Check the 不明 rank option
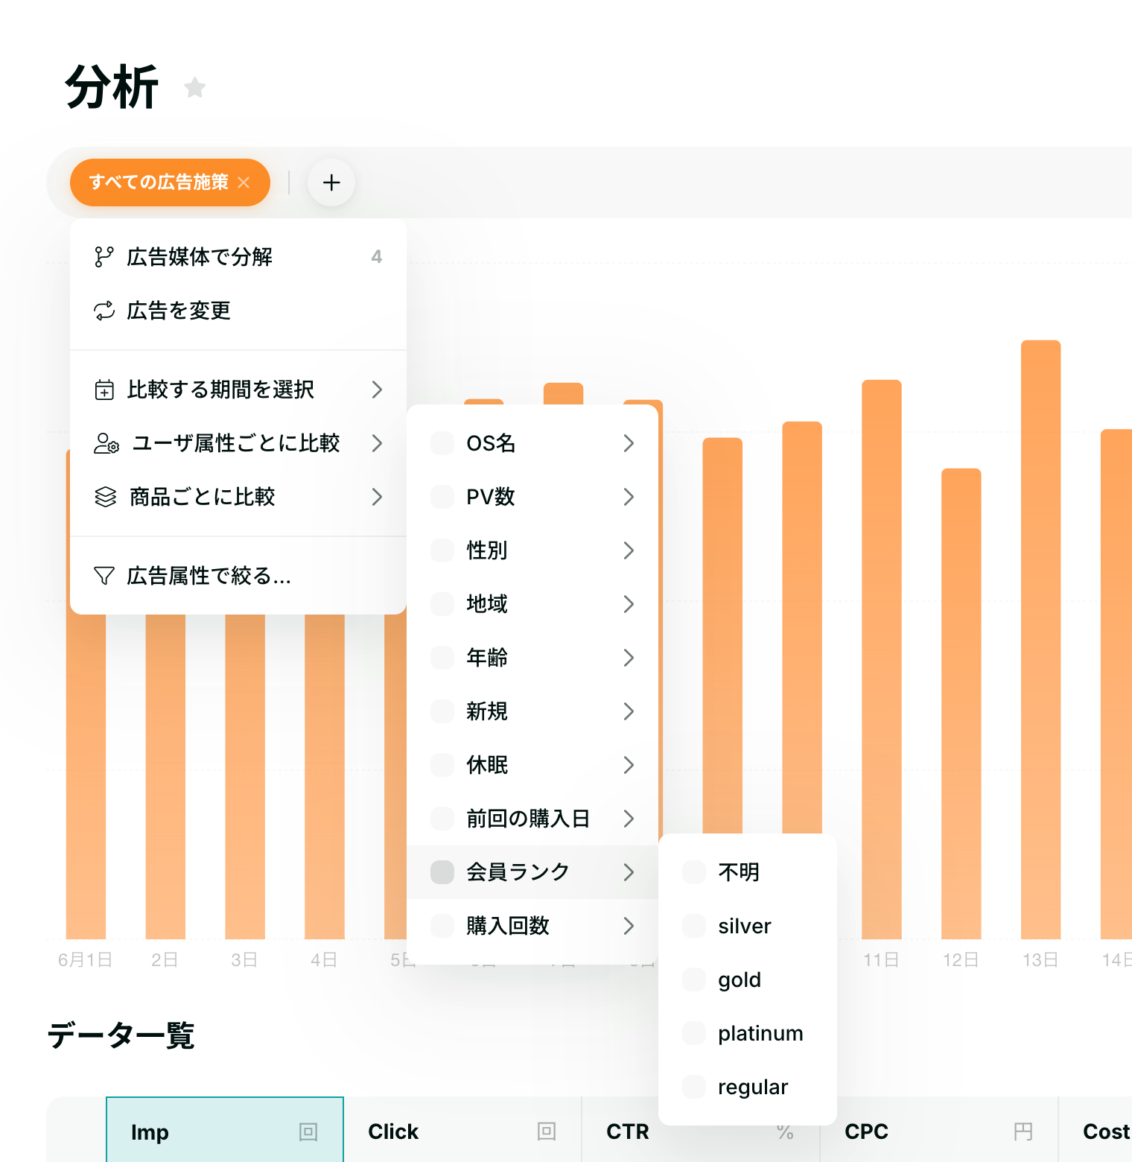 pyautogui.click(x=694, y=872)
